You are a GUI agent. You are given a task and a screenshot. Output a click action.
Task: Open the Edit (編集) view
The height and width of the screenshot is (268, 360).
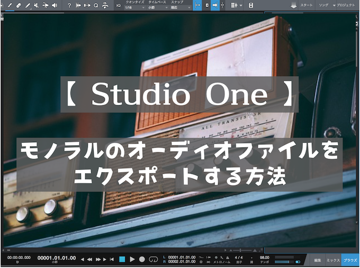coord(318,260)
